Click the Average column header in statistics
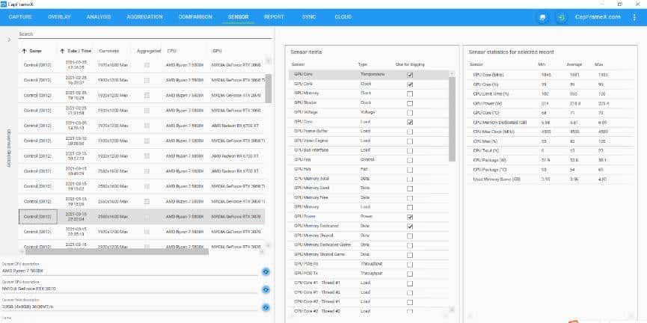 point(576,64)
